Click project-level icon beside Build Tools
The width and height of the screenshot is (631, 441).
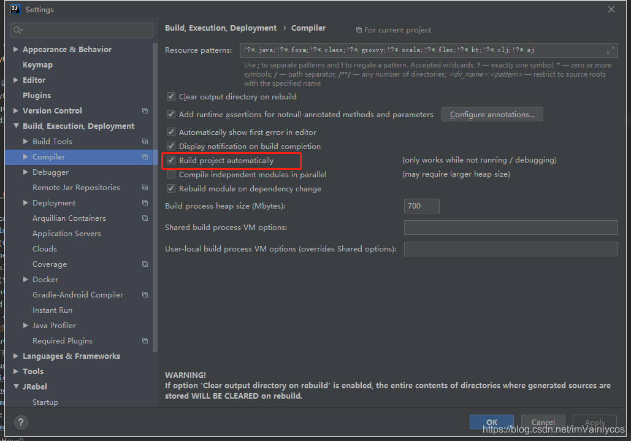[145, 141]
